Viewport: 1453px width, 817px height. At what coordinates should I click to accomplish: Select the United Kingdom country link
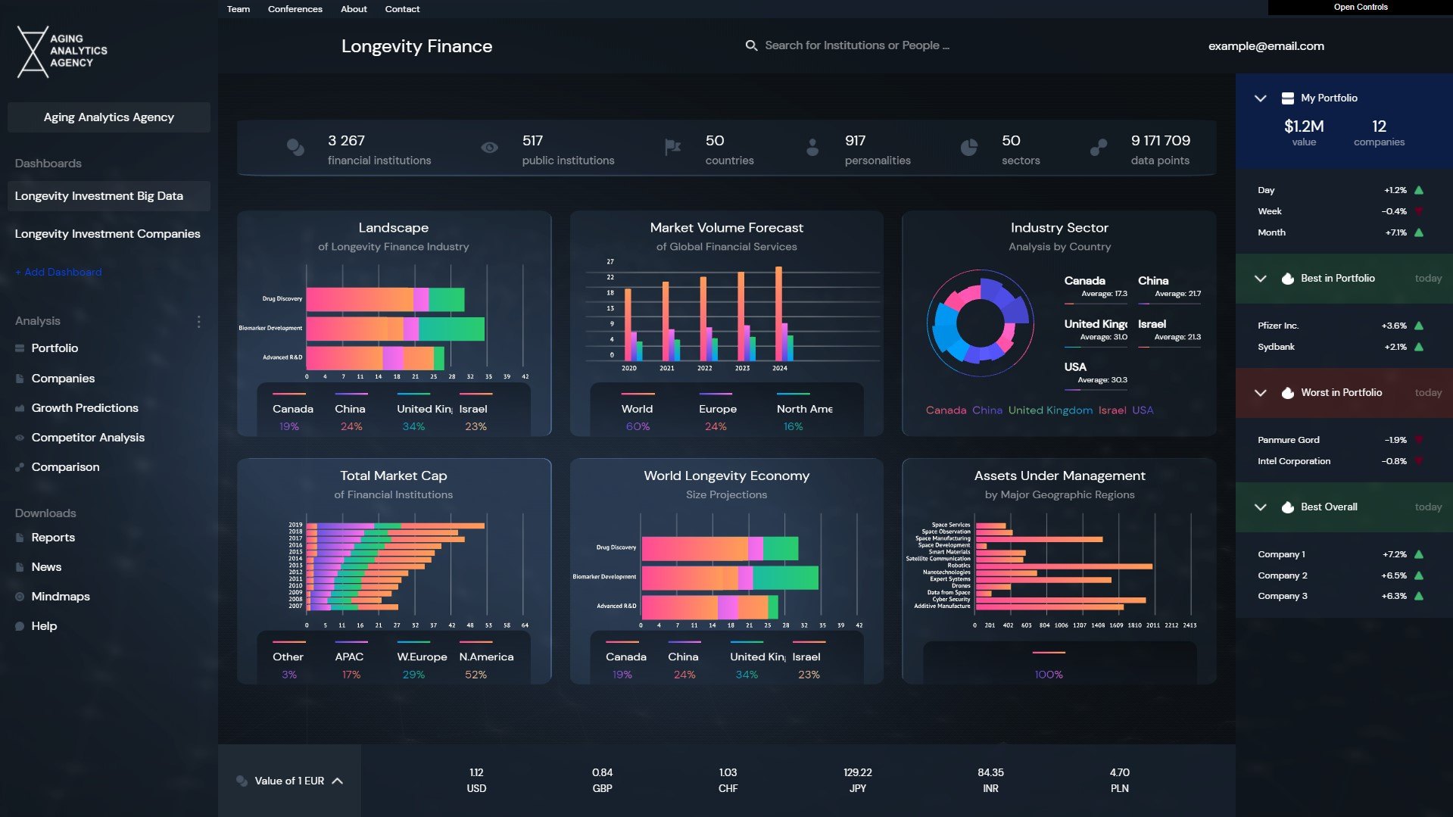tap(1050, 410)
